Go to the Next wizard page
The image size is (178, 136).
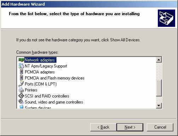[x=130, y=127]
